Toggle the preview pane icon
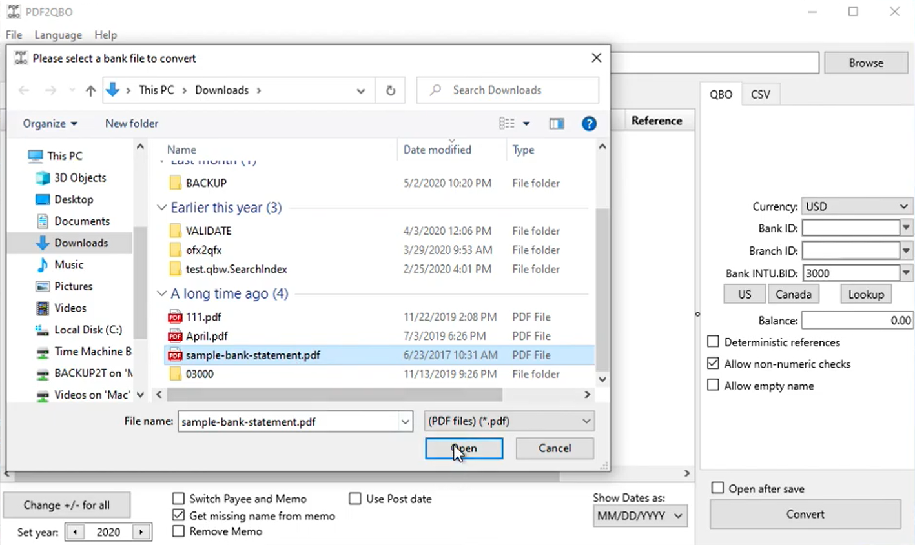 tap(557, 123)
